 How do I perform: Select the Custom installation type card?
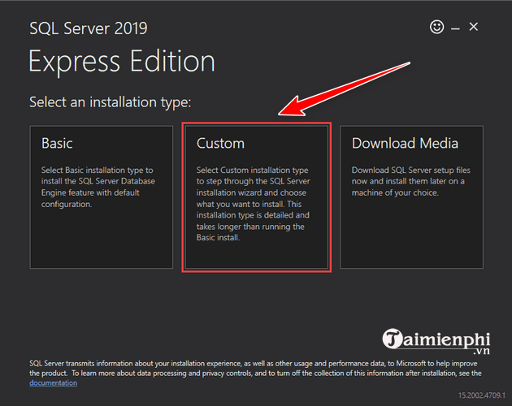pos(256,197)
